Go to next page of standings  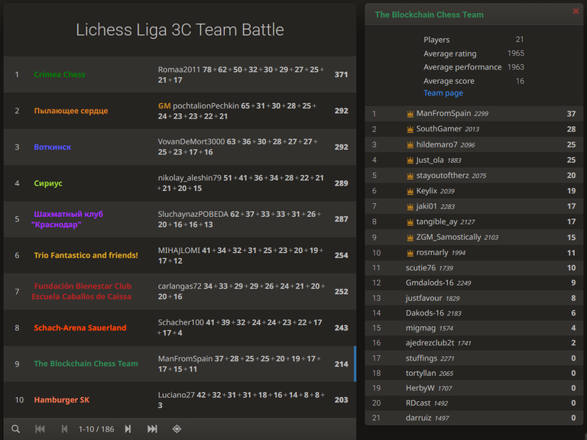128,429
